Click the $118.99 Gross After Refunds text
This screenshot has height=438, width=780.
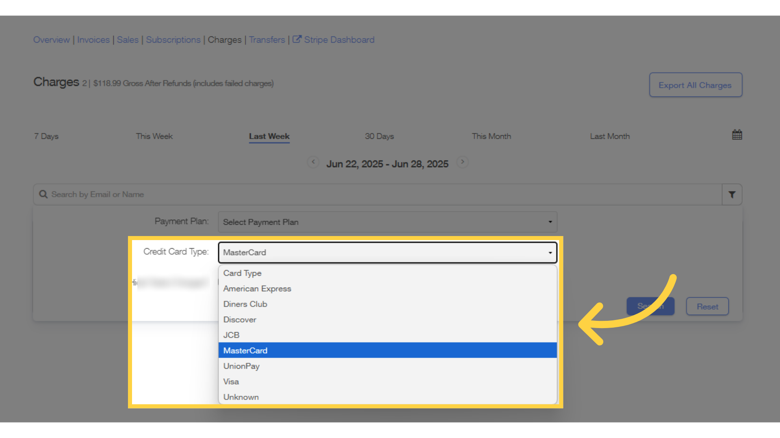tap(183, 83)
